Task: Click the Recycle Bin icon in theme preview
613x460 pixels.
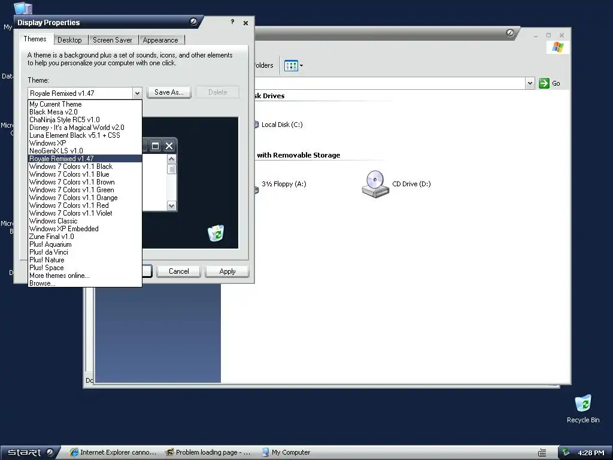Action: [x=216, y=233]
